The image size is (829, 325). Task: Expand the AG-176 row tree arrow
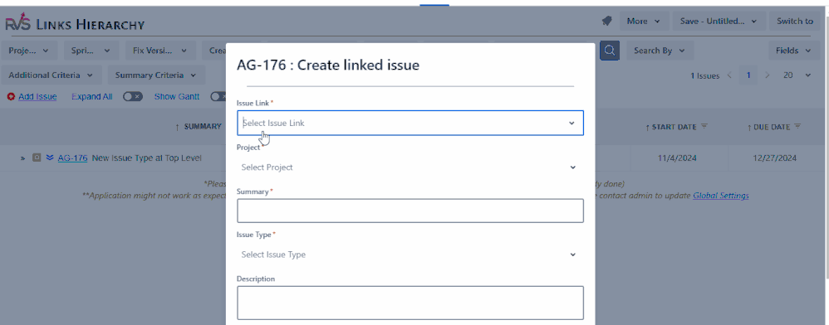(23, 158)
